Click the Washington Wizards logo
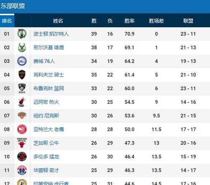210x185 pixels. click(22, 170)
